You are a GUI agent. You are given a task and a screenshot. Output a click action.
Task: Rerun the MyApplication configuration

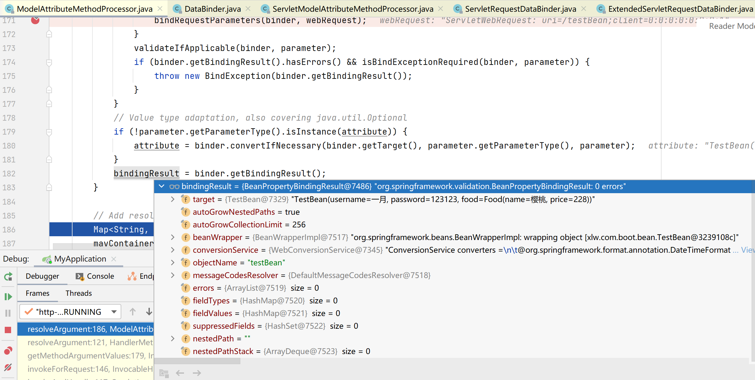pyautogui.click(x=8, y=276)
